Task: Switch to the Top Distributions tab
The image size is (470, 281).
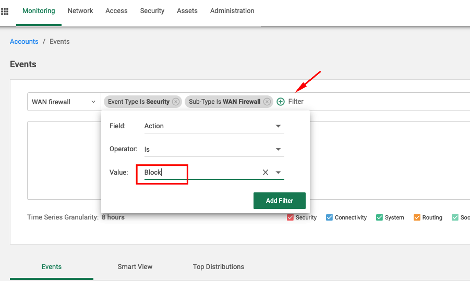Action: coord(218,266)
